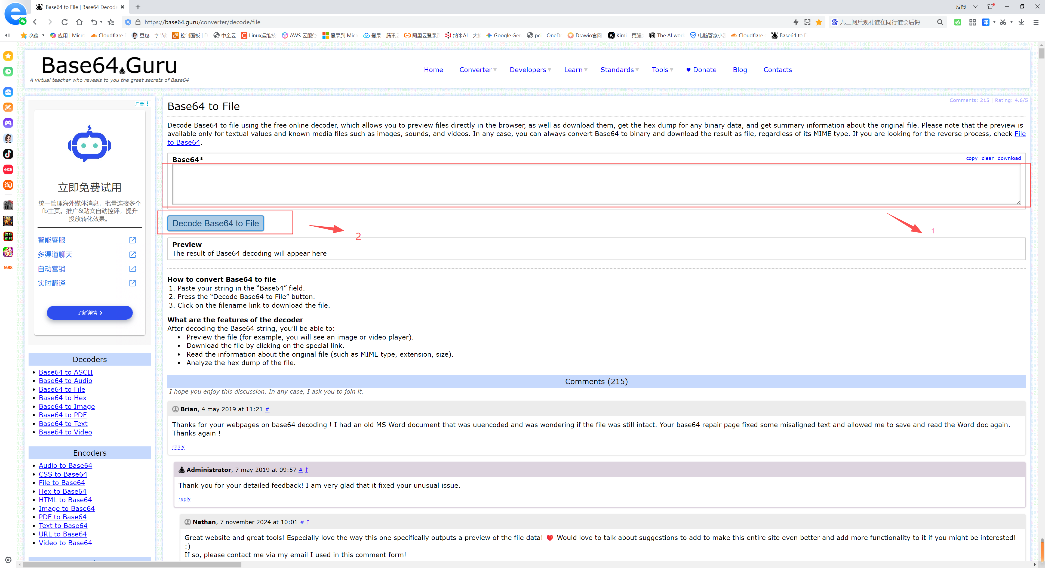Open the Blog menu item
Screen dimensions: 1045x568
pyautogui.click(x=740, y=70)
